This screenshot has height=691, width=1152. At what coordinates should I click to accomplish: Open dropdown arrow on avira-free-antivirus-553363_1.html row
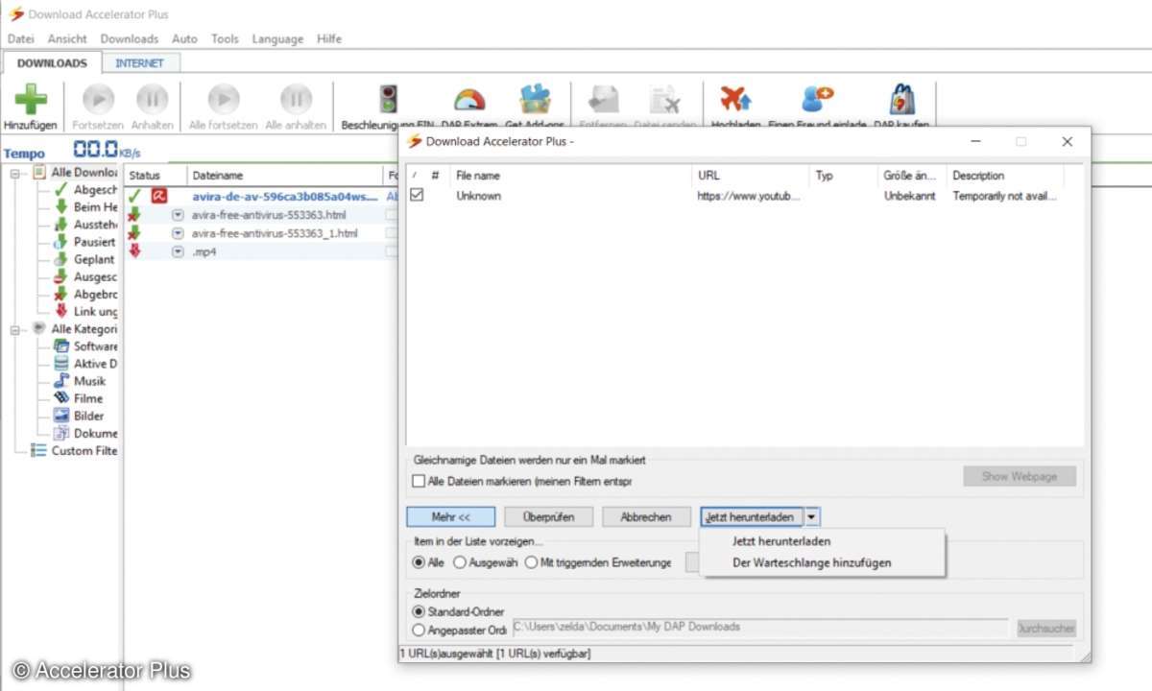(178, 233)
